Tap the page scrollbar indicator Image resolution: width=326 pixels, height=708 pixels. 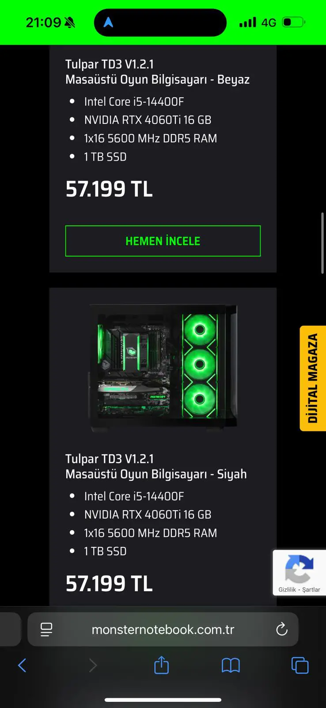[322, 243]
